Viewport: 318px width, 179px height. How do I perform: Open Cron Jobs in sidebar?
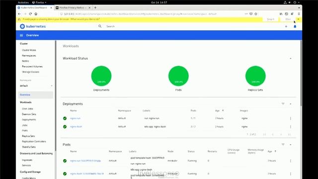click(x=27, y=109)
